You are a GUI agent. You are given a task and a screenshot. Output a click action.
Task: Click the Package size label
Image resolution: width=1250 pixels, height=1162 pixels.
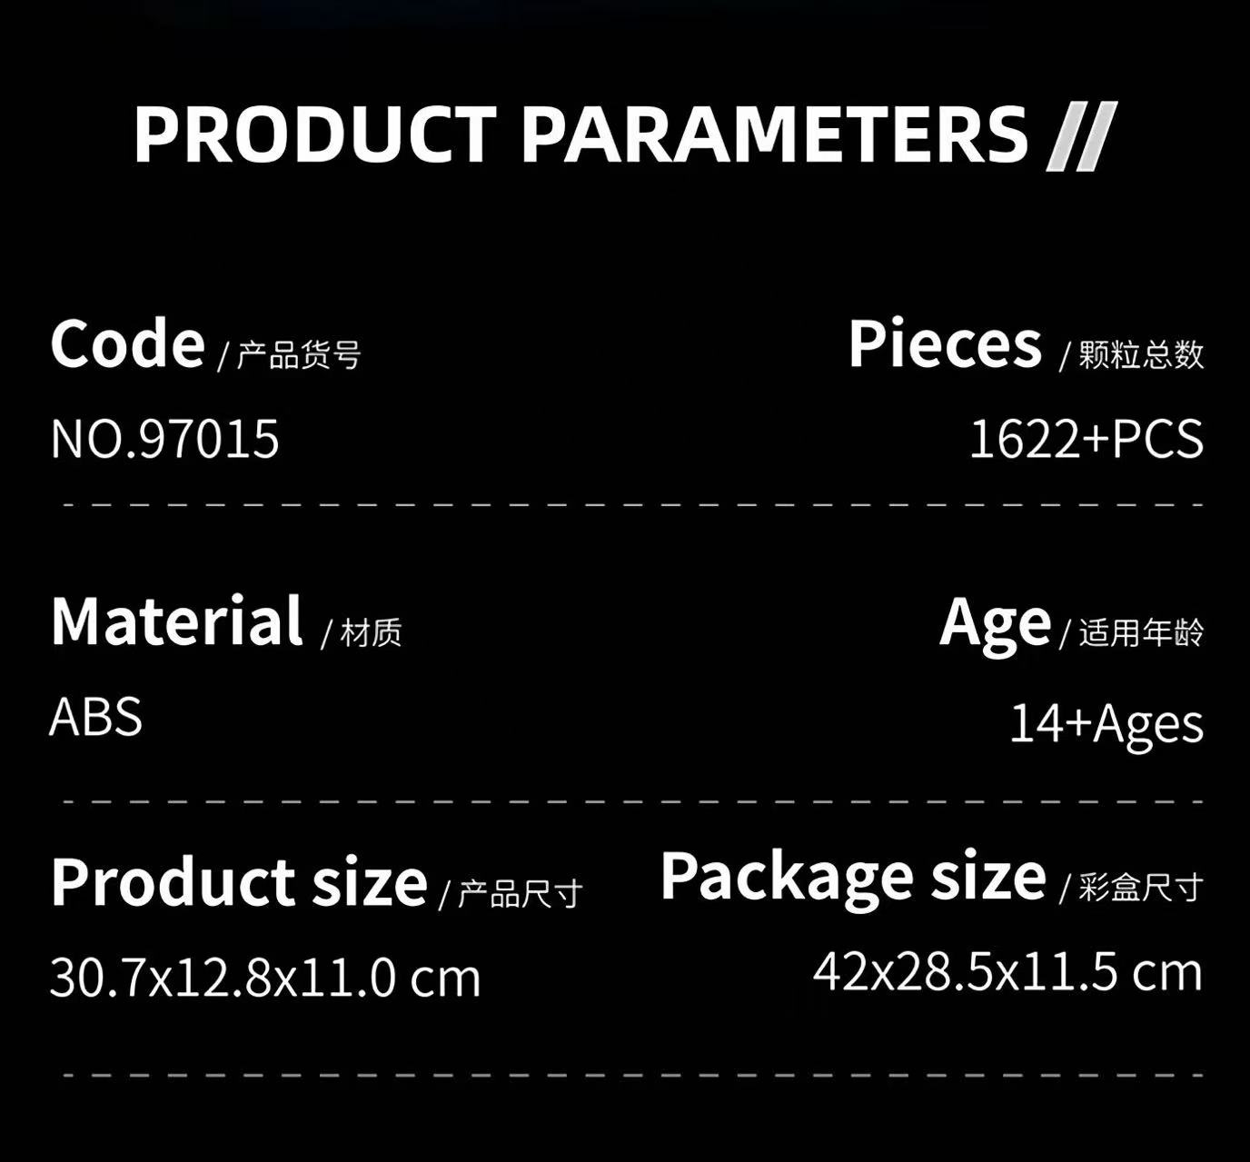[x=853, y=877]
